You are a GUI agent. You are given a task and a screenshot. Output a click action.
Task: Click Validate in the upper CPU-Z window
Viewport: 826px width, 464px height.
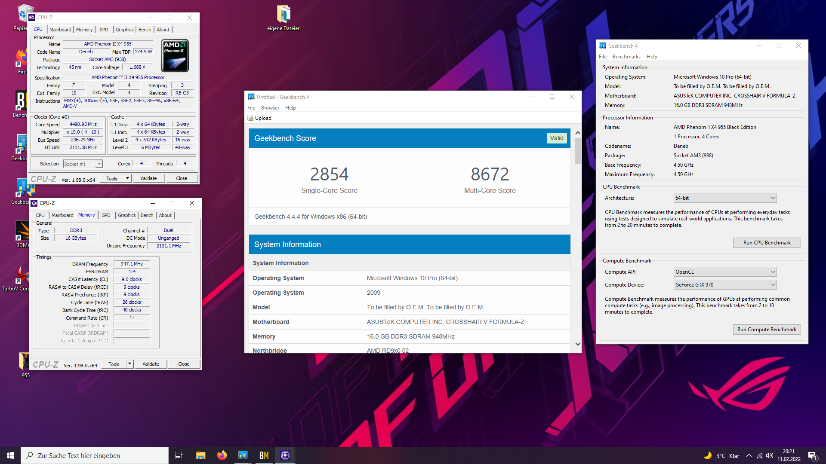(148, 178)
